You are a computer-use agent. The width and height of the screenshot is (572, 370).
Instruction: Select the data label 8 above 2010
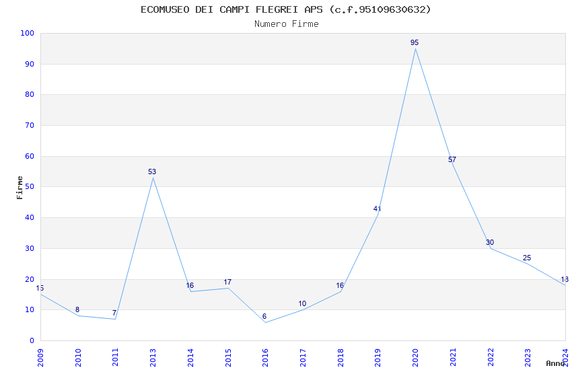[x=77, y=310]
